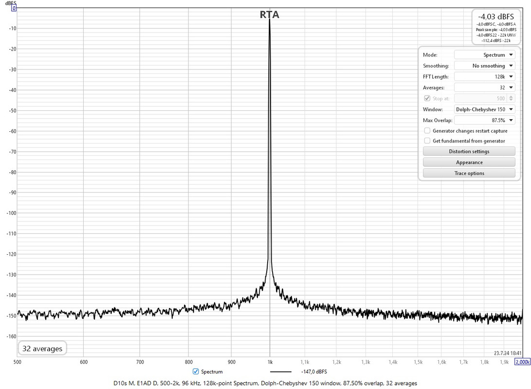Toggle the Stop at checkbox

427,98
